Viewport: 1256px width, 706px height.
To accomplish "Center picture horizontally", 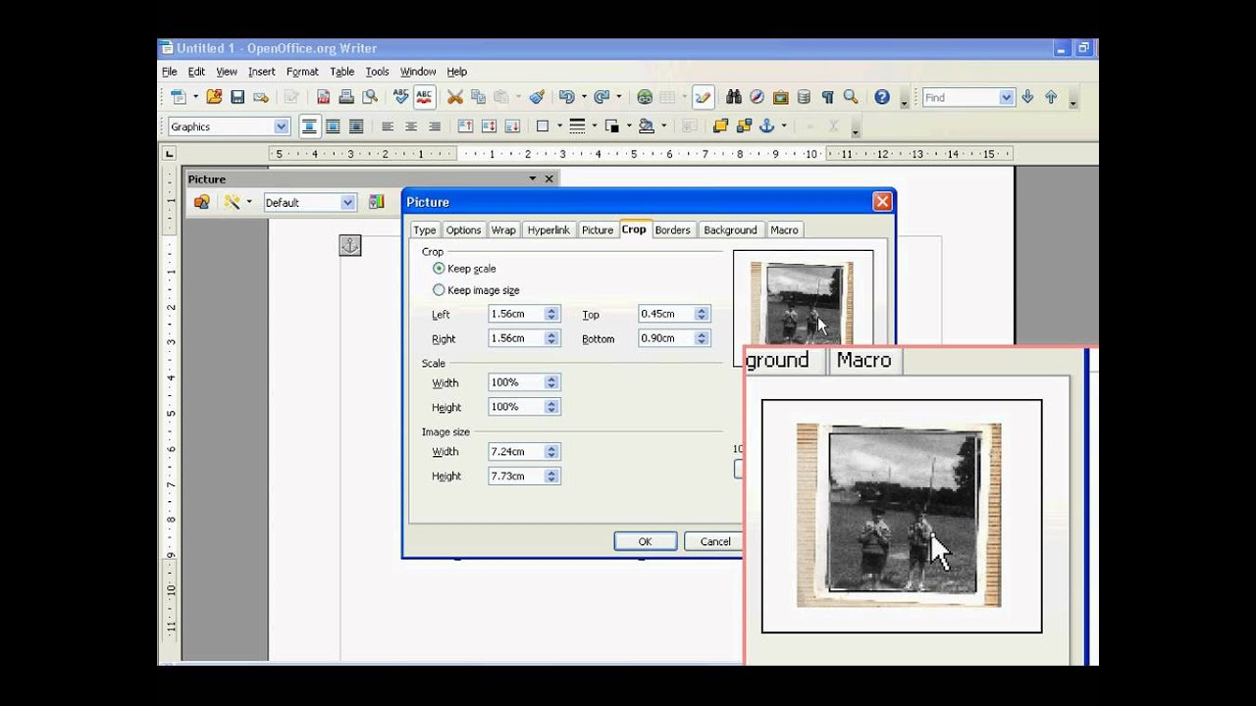I will [411, 126].
